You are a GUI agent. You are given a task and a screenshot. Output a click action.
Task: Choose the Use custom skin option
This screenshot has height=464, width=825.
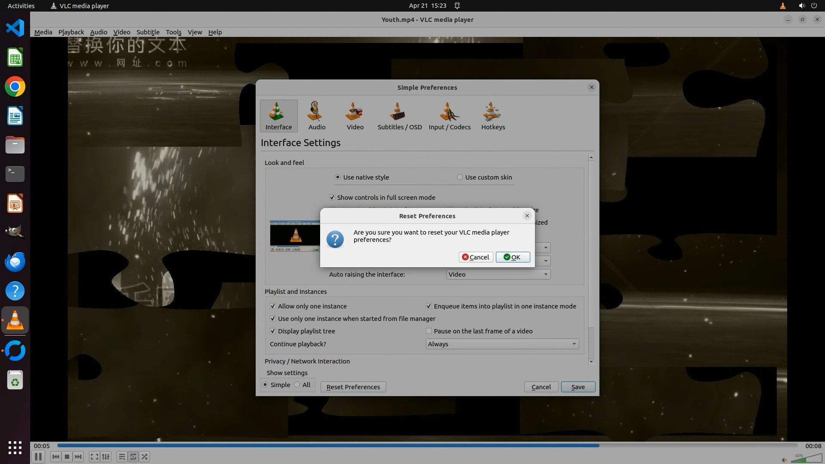(460, 177)
